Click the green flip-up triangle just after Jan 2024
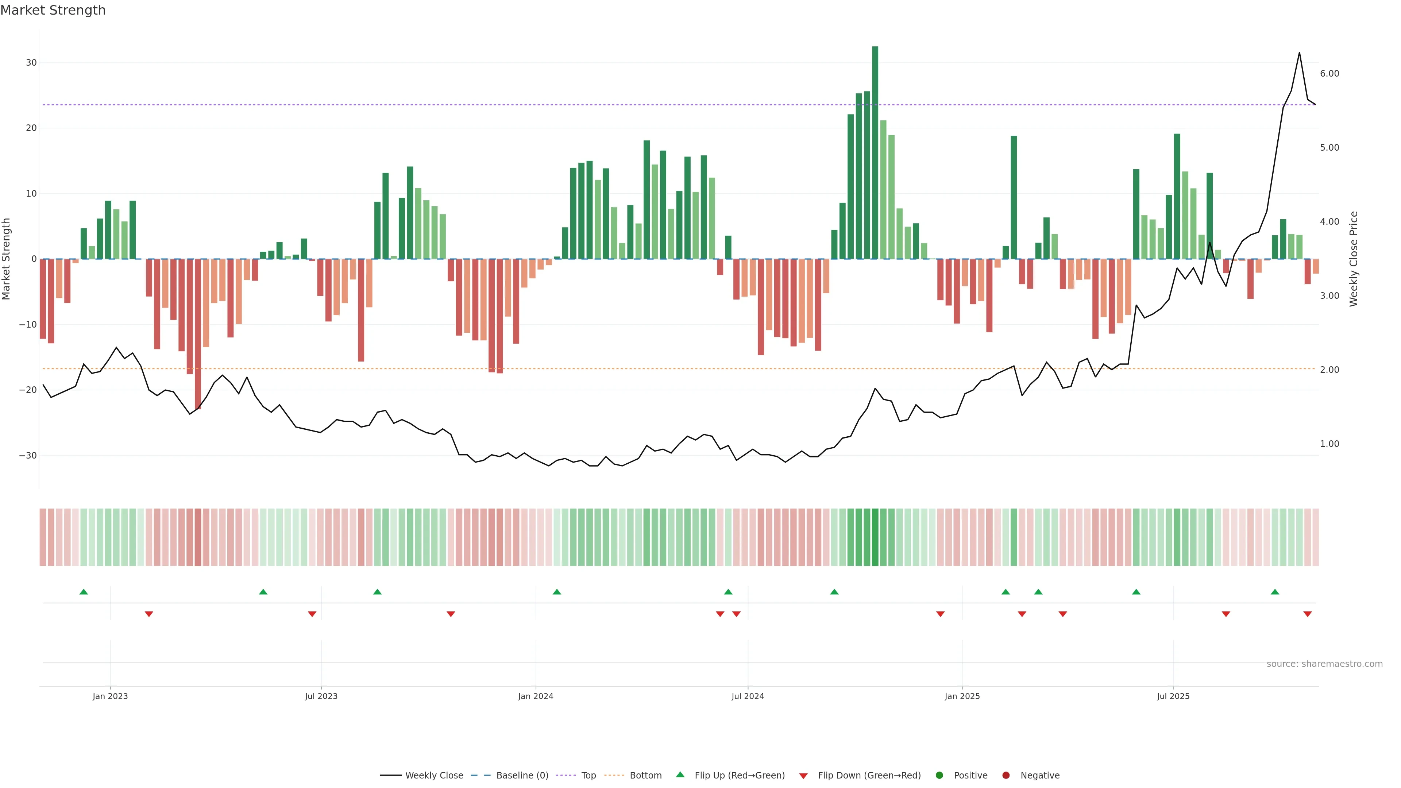 coord(557,592)
